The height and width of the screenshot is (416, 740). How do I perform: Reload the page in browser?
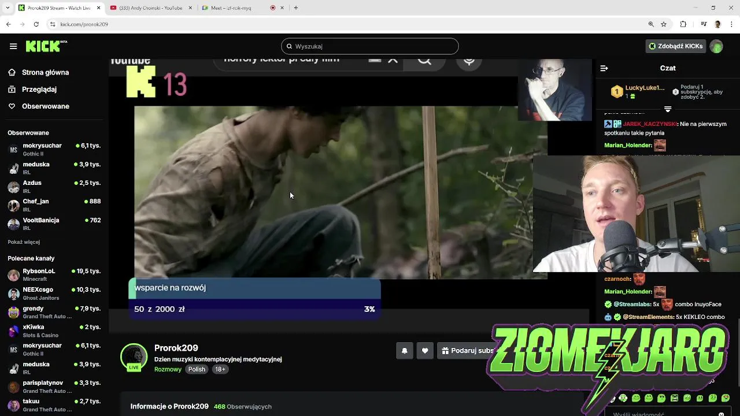tap(36, 24)
